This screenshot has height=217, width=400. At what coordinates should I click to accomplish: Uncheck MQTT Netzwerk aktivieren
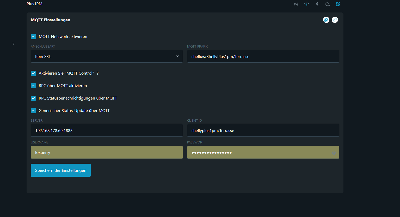click(33, 37)
